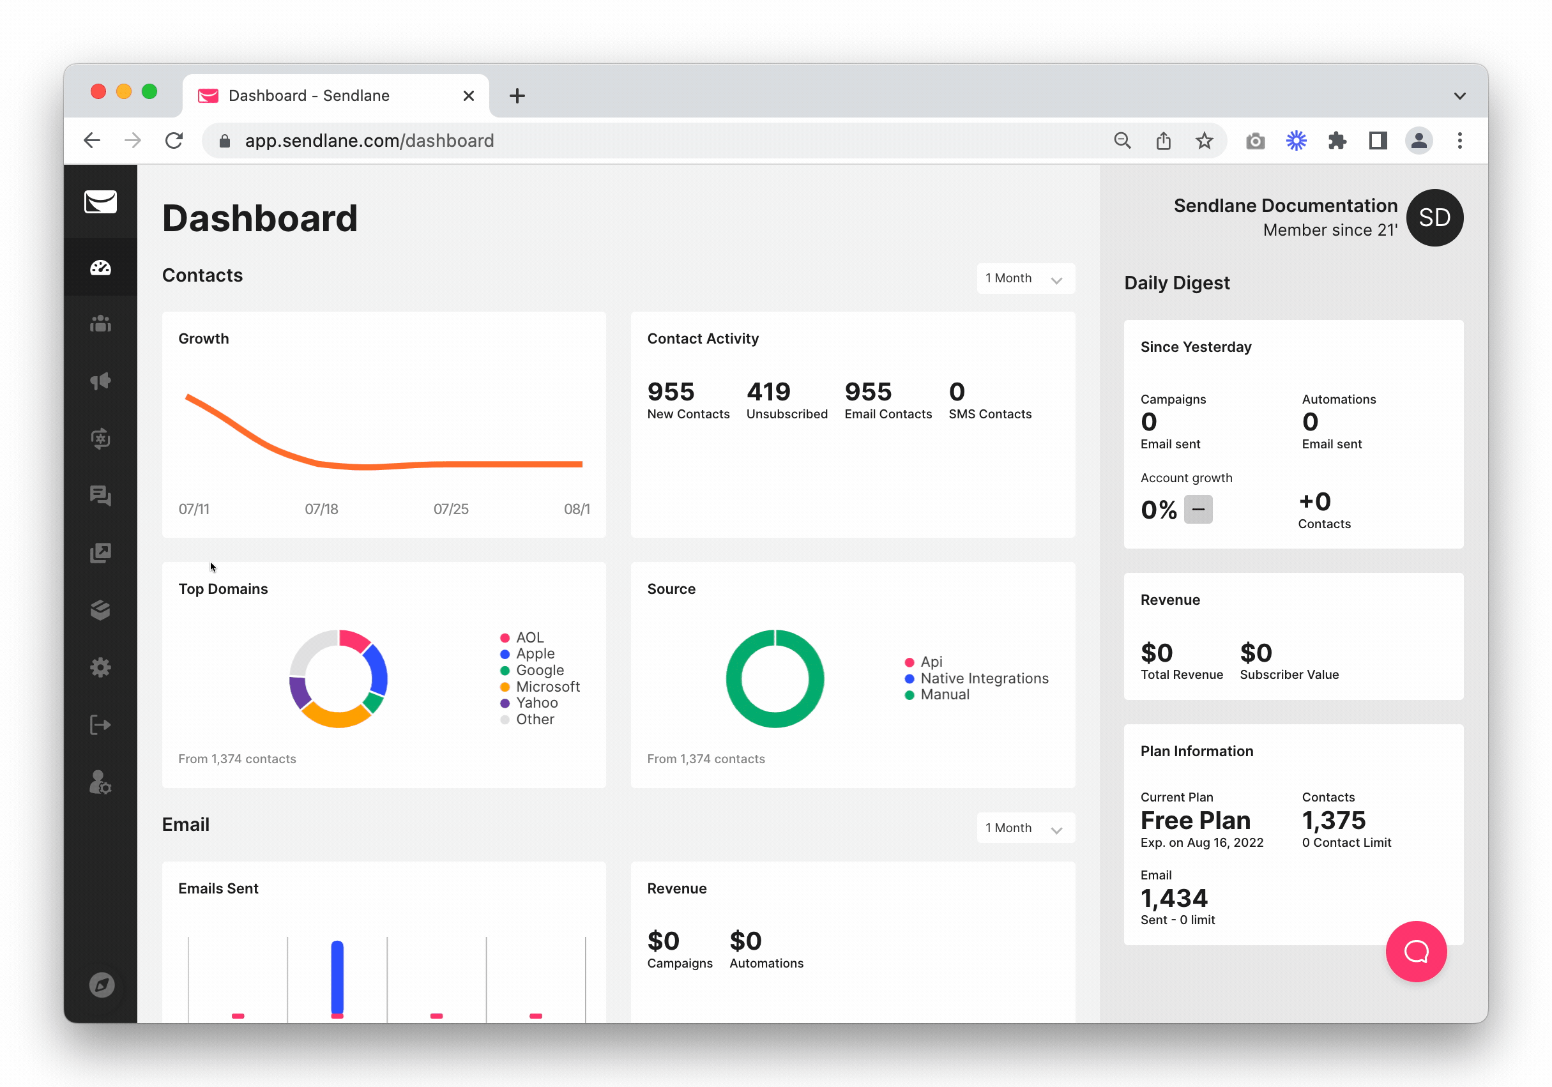The image size is (1552, 1087).
Task: Click the camera extension icon
Action: point(1255,141)
